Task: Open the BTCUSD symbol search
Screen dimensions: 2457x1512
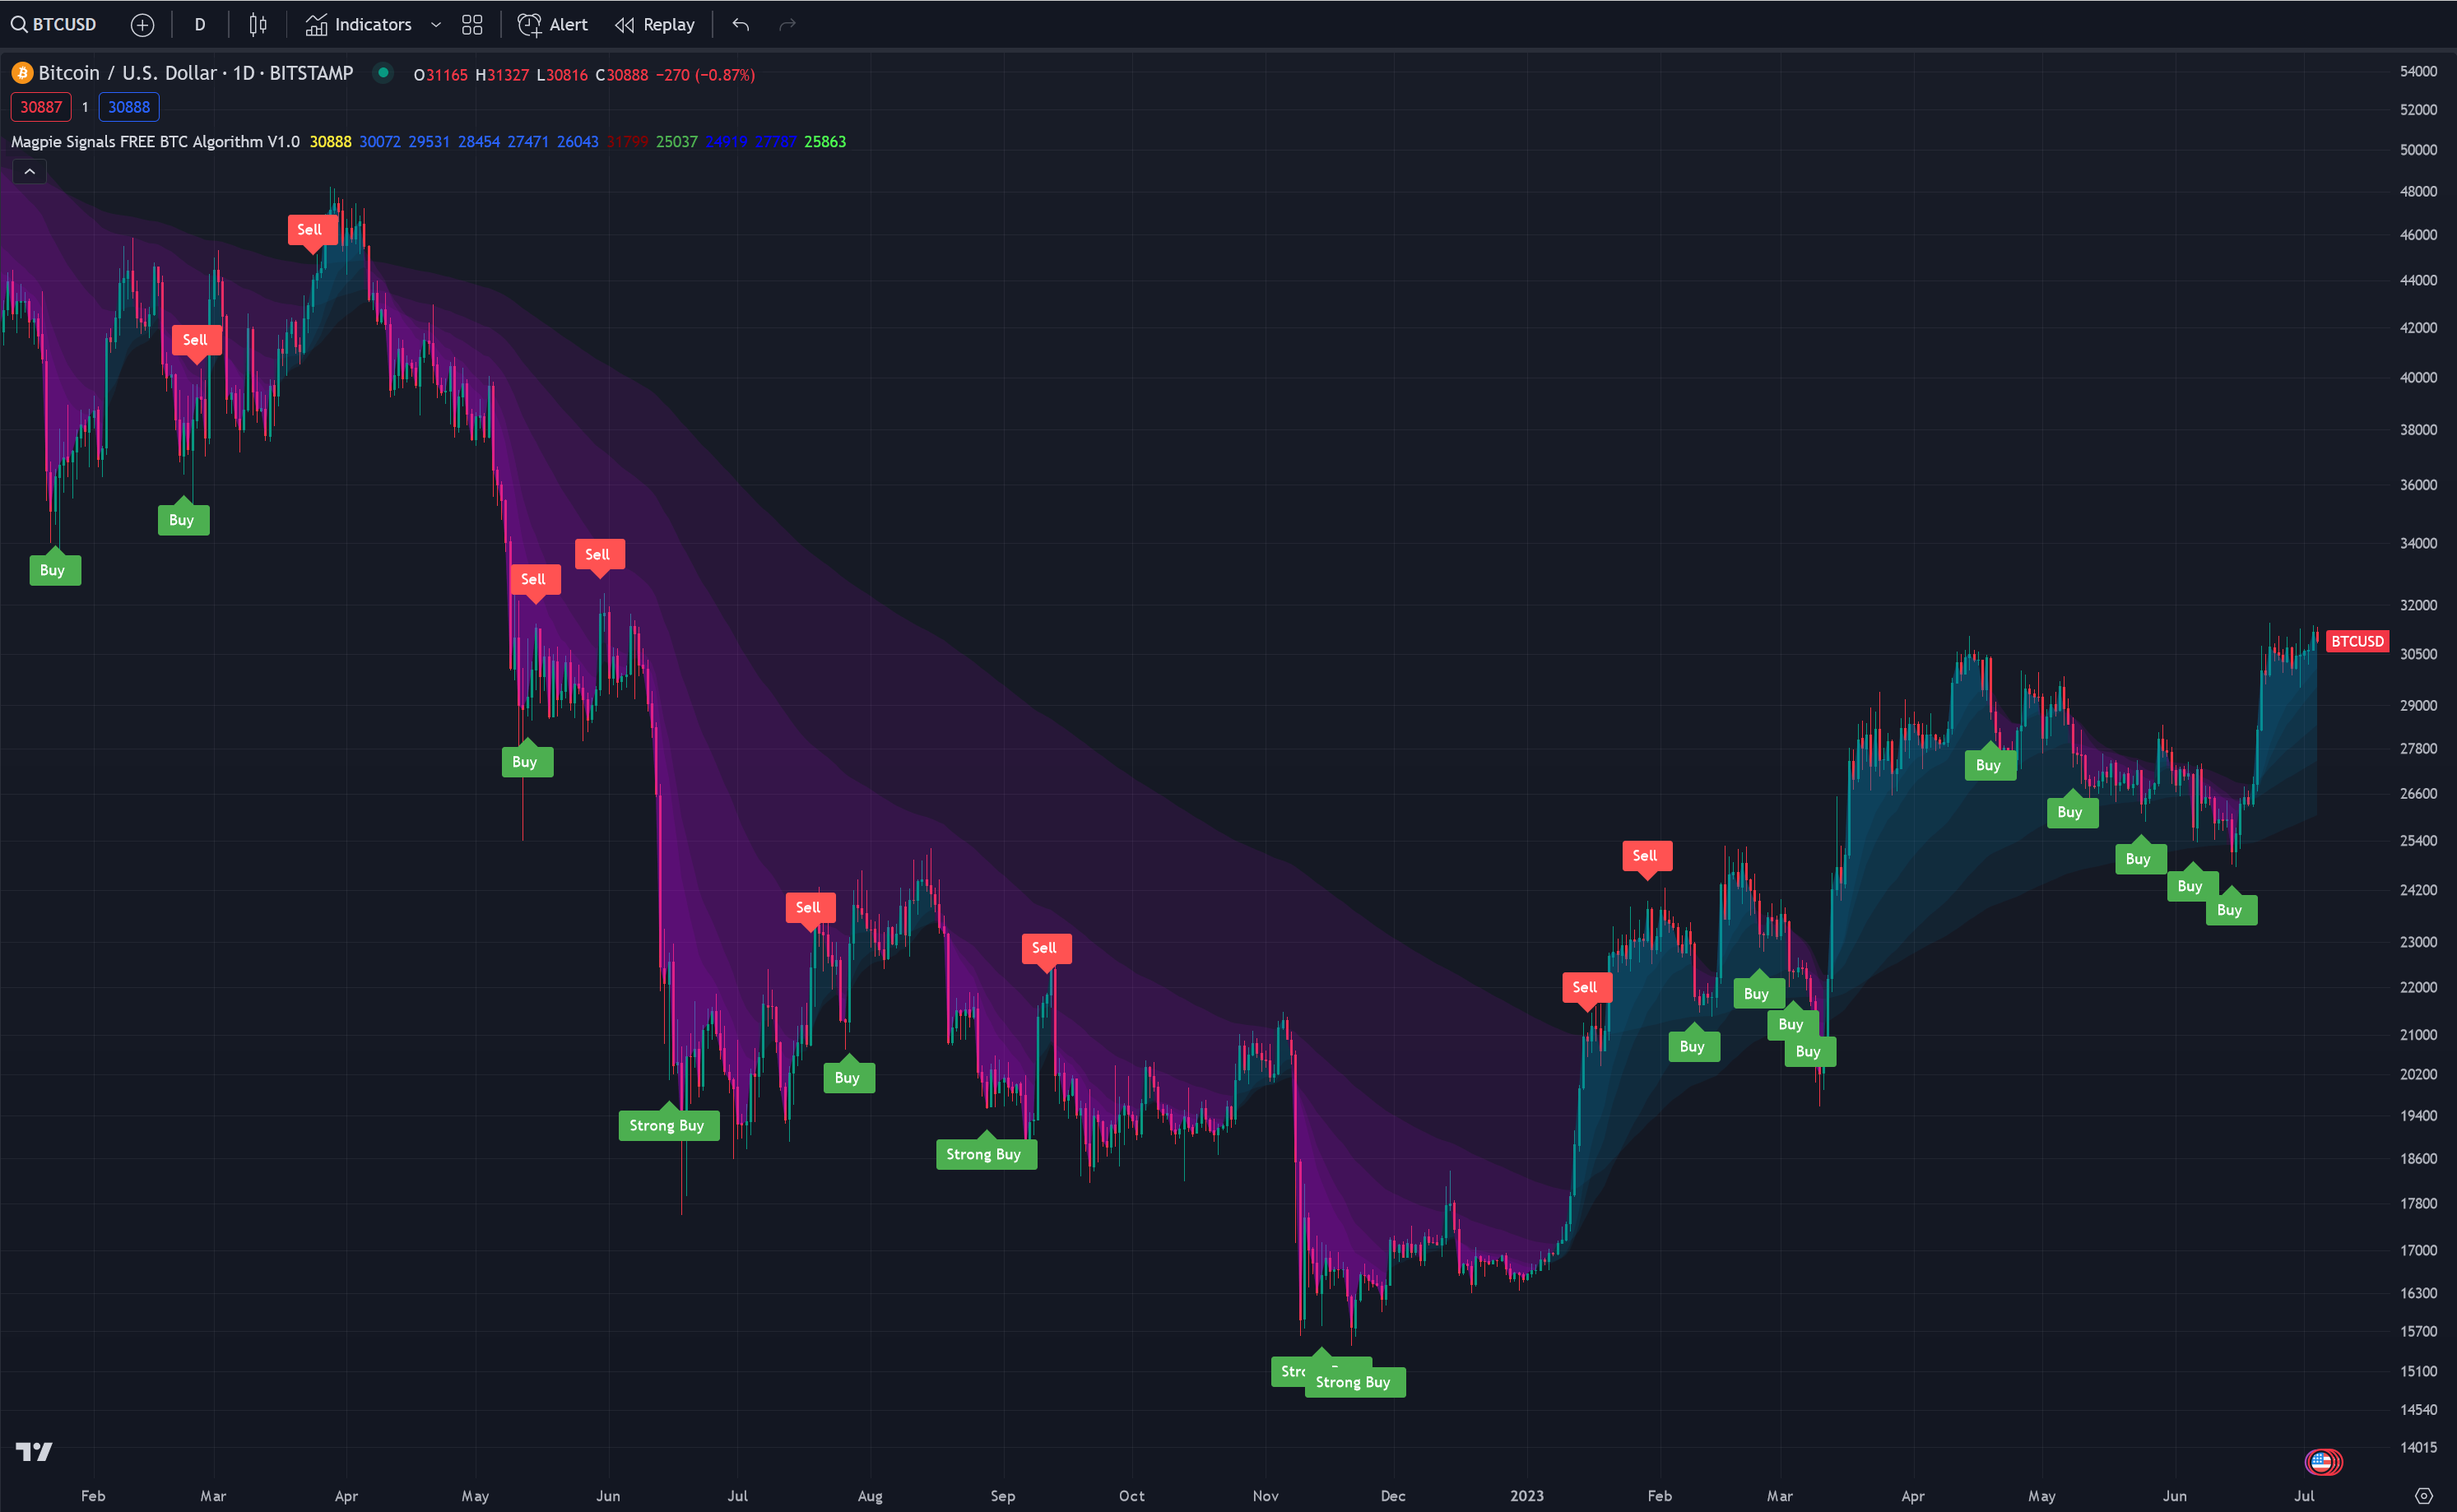Action: pos(54,24)
